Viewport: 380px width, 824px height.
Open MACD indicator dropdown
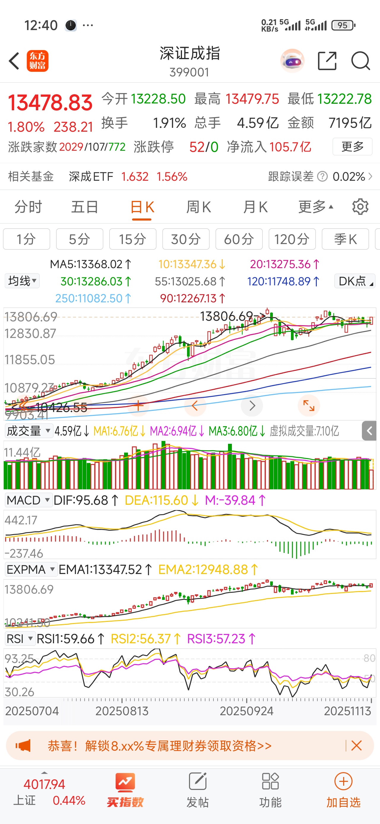pos(28,500)
